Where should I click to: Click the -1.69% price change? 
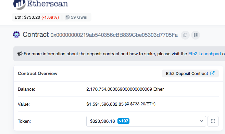pos(50,17)
